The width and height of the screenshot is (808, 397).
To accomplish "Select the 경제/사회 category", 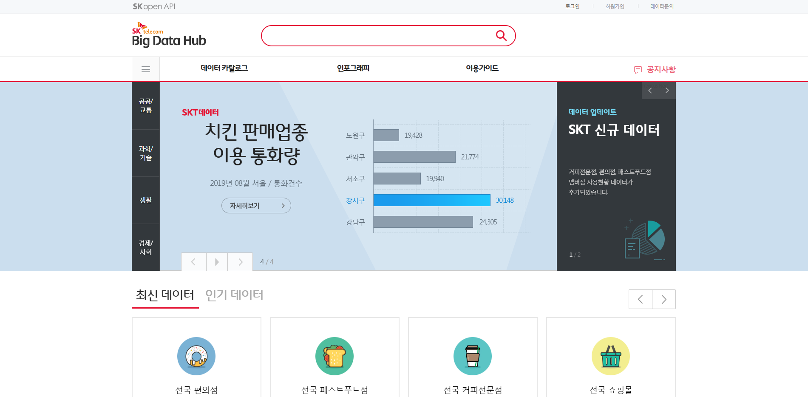I will click(x=146, y=247).
